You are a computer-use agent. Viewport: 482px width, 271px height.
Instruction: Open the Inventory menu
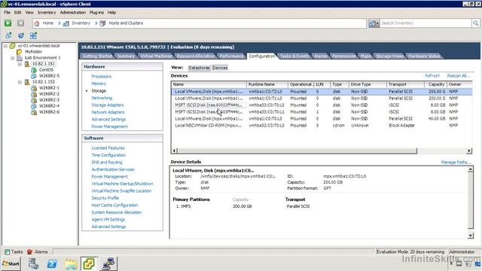coord(47,13)
